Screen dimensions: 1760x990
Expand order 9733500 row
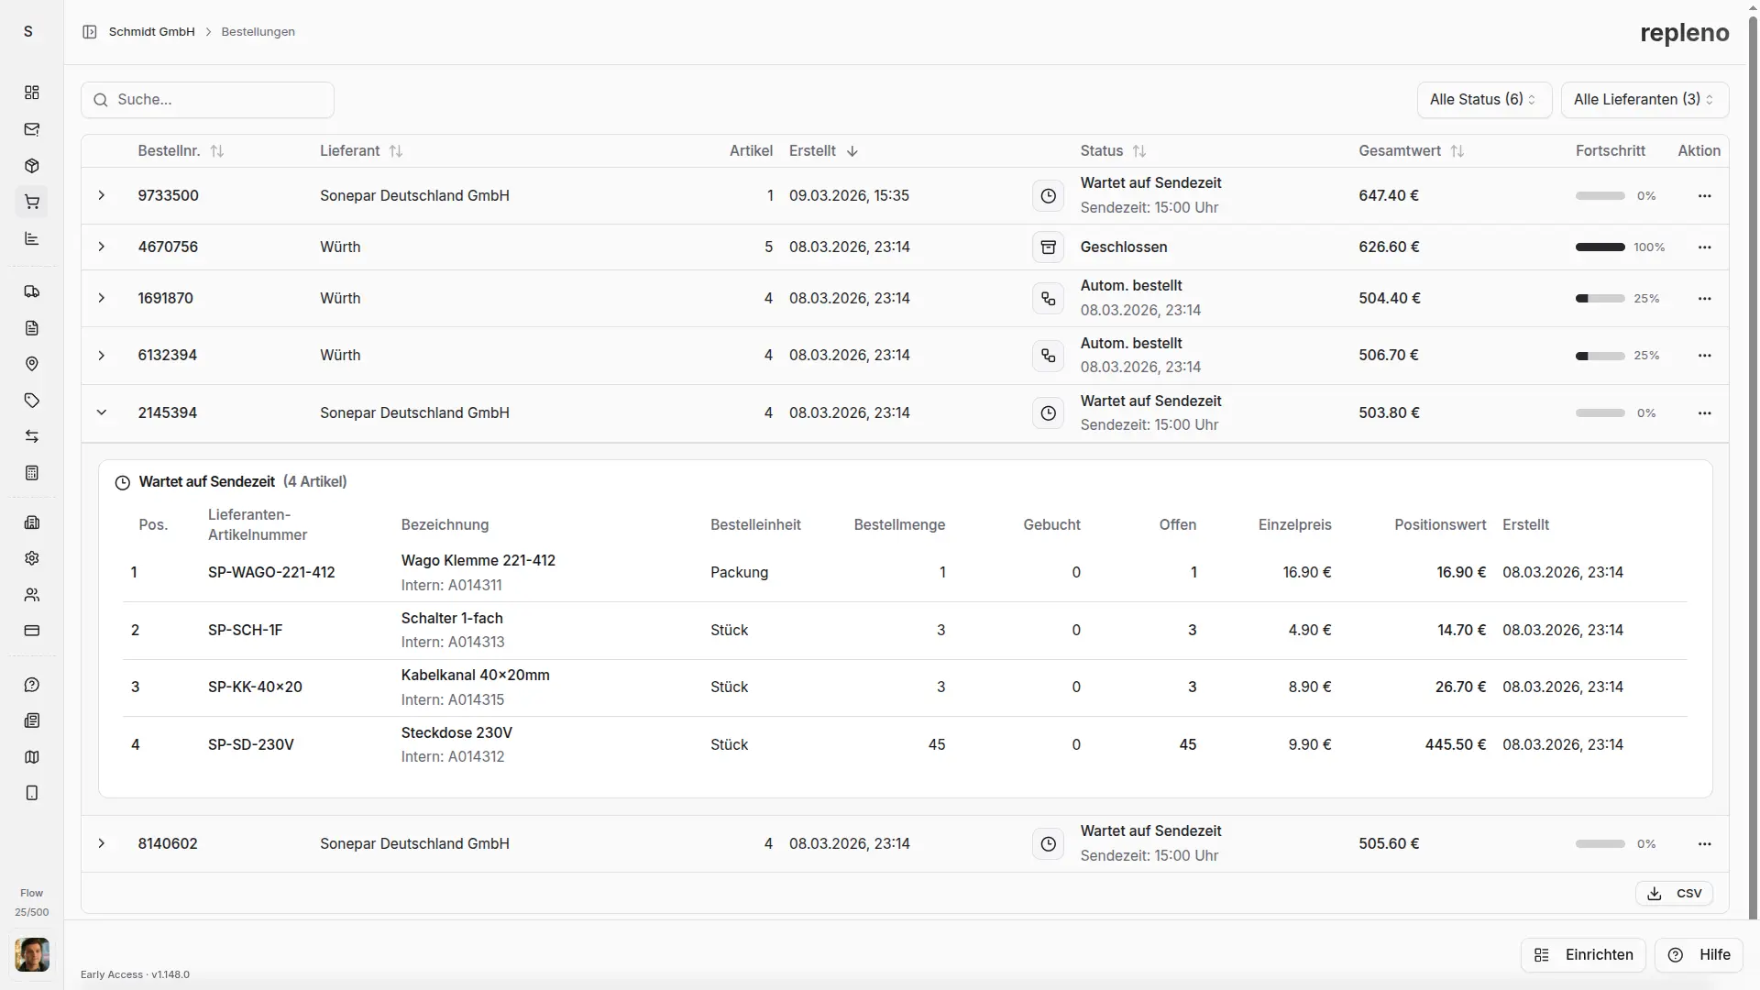point(102,196)
